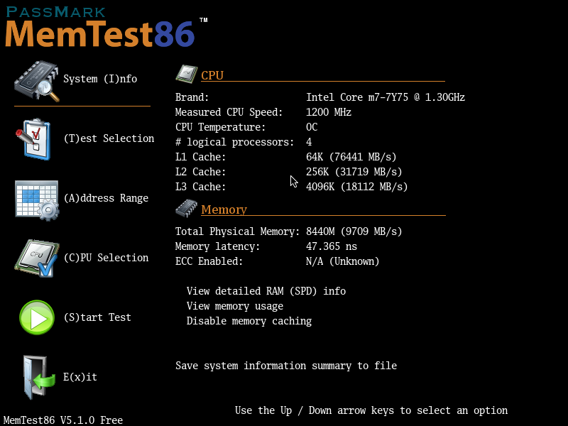Select View detailed RAM (SPD) info
The height and width of the screenshot is (426, 568).
pos(266,291)
